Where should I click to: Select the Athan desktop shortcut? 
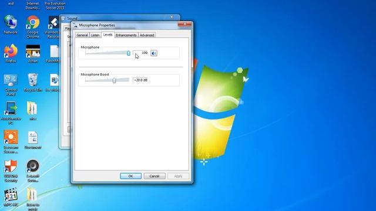point(33,53)
